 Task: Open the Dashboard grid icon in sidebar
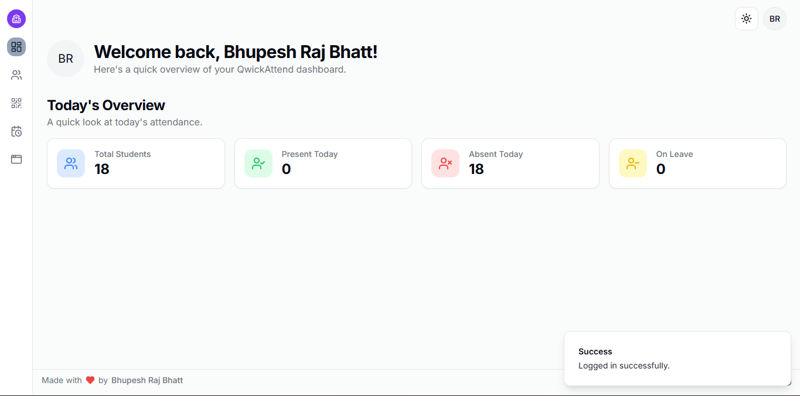(x=16, y=47)
